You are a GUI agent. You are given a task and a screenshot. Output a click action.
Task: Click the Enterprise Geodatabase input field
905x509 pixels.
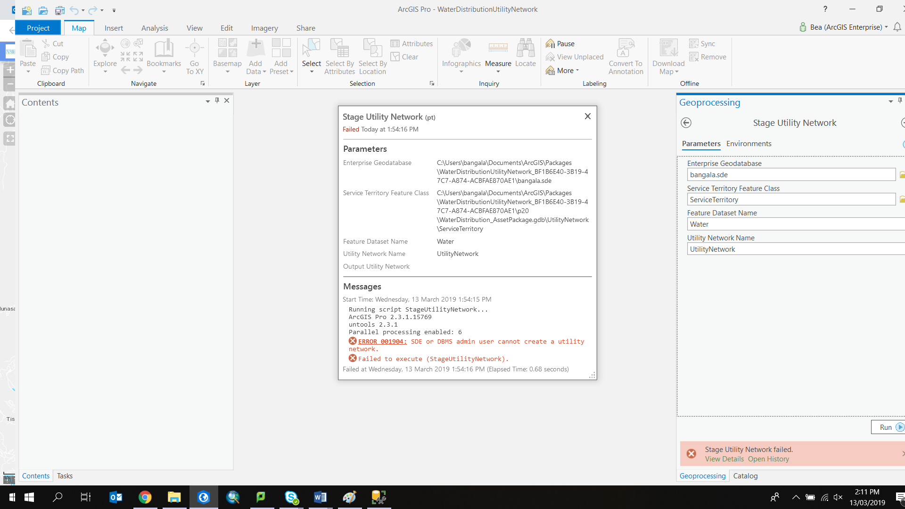pyautogui.click(x=791, y=175)
